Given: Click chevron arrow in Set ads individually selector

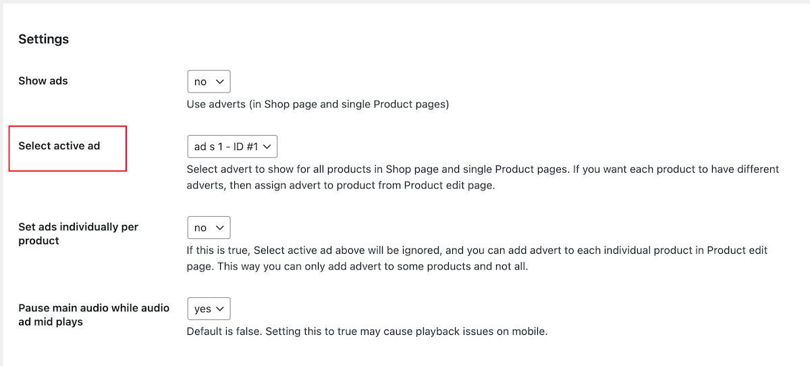Looking at the screenshot, I should tap(219, 228).
